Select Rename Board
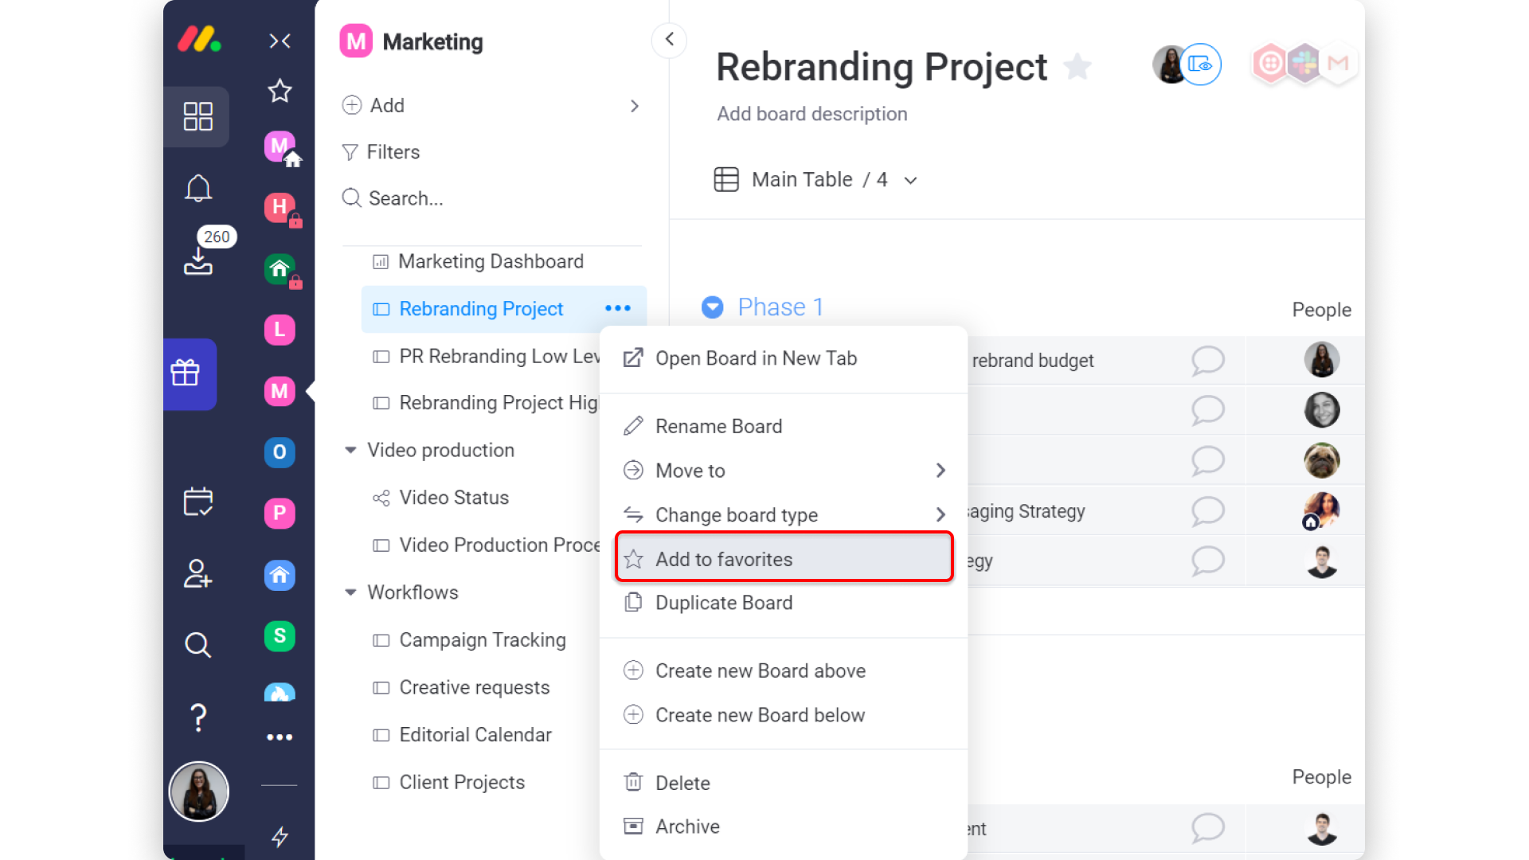Screen dimensions: 1529x860 pyautogui.click(x=784, y=427)
